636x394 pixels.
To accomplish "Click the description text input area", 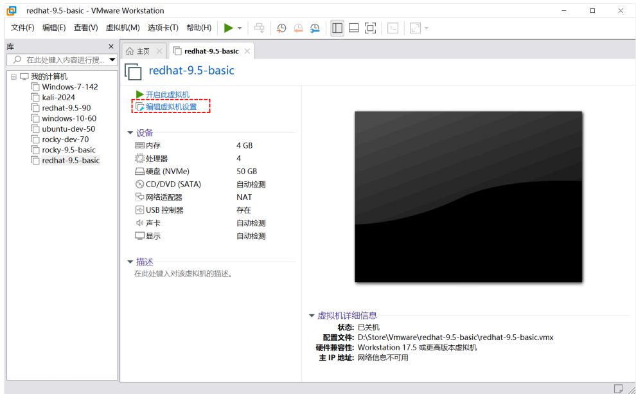I will pos(183,274).
